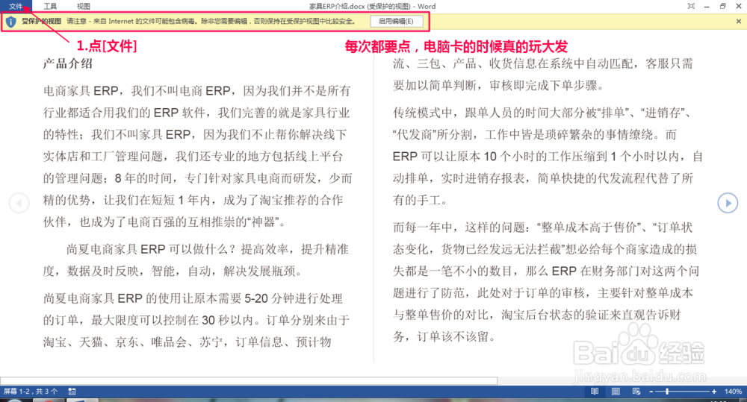747x402 pixels.
Task: Go to the previous screen with left arrow
Action: (19, 203)
